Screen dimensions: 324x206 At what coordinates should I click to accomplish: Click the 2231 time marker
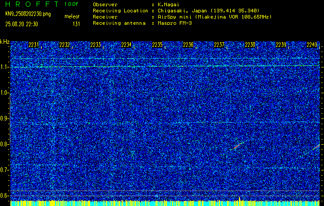point(33,45)
